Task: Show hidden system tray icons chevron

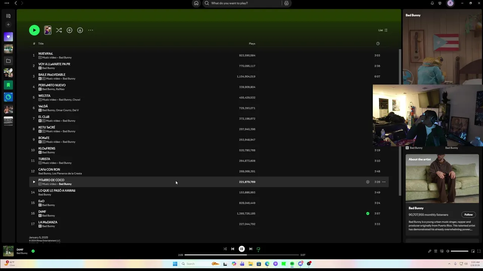Action: 449,264
